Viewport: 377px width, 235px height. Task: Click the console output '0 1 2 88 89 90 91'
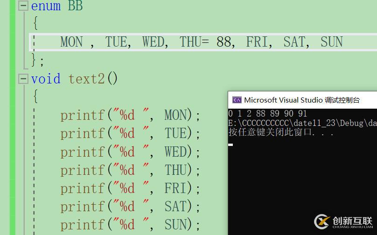(x=268, y=113)
